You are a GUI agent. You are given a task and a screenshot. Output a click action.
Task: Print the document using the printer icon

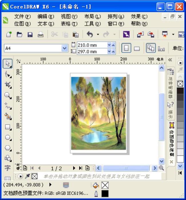(41, 35)
